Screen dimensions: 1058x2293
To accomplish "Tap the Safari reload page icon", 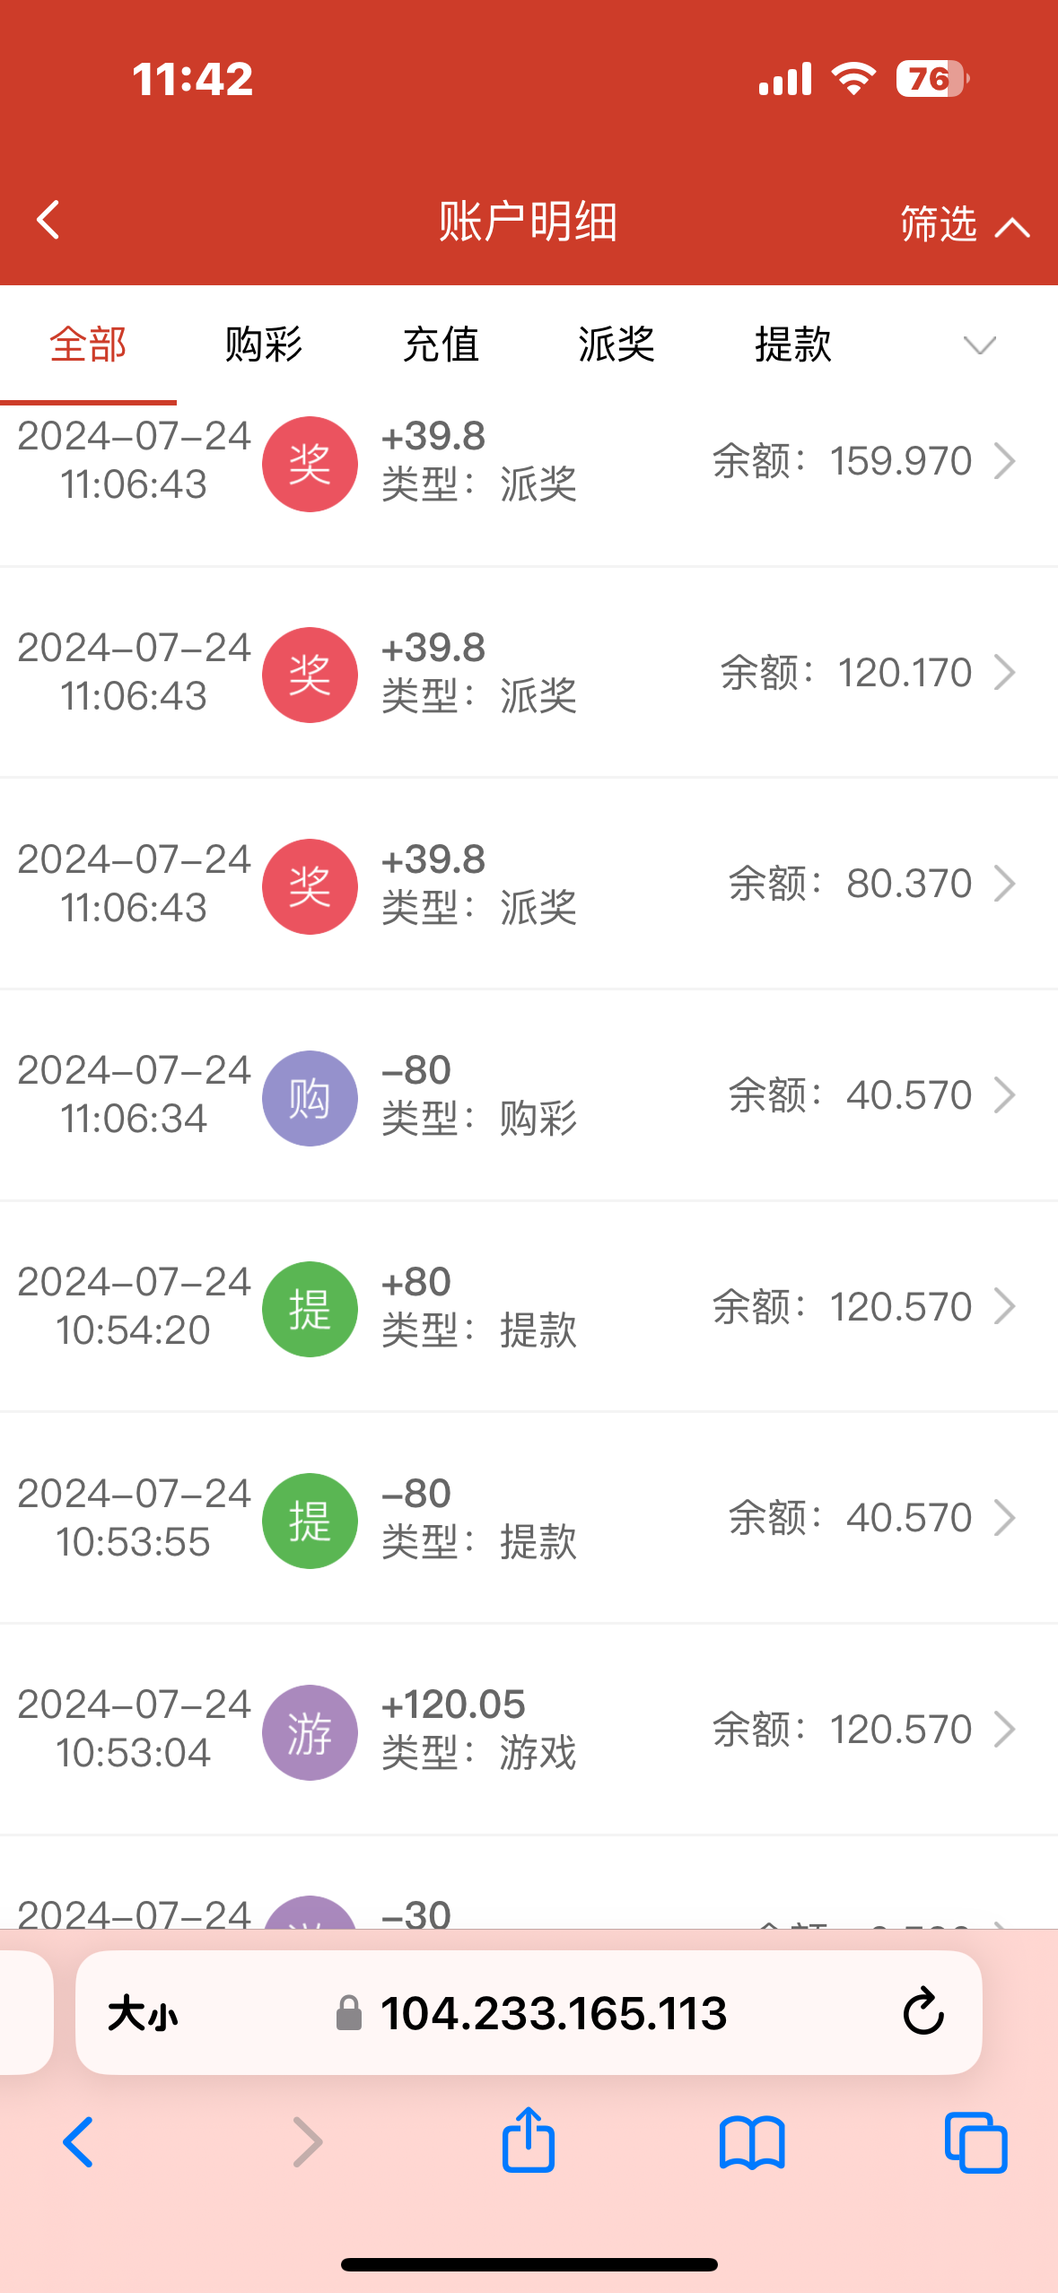I will coord(922,2012).
